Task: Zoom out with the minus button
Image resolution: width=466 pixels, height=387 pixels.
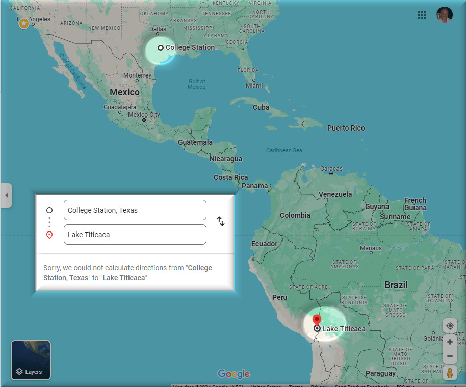Action: [450, 356]
